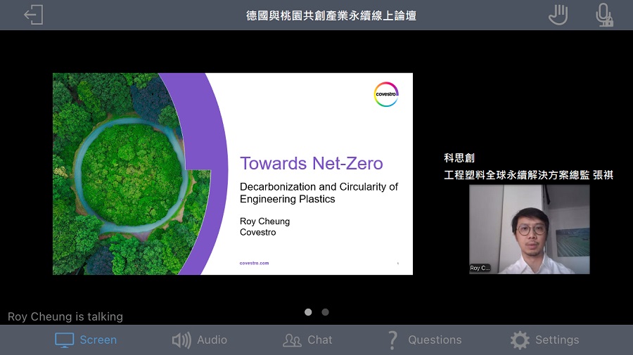Tap the 'Roy C...' name label on webcam
633x355 pixels.
tap(480, 268)
